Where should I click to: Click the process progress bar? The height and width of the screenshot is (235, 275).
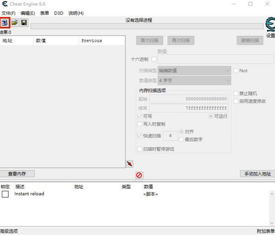pyautogui.click(x=147, y=26)
